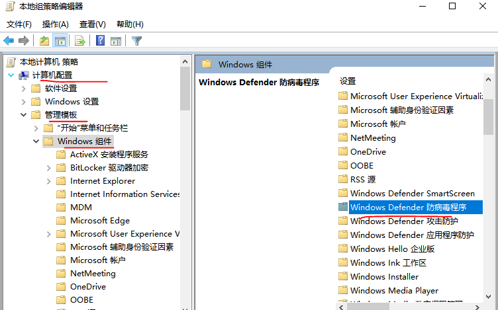Screen dimensions: 498x310
Task: Select Microsoft 辅助身份验证因素 in left tree
Action: [122, 247]
